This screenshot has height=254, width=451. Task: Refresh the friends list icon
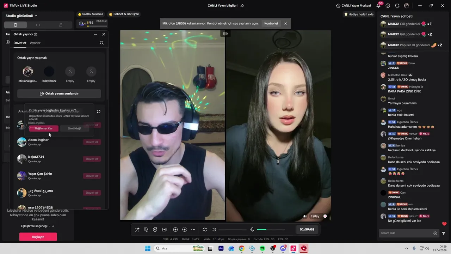tap(99, 111)
